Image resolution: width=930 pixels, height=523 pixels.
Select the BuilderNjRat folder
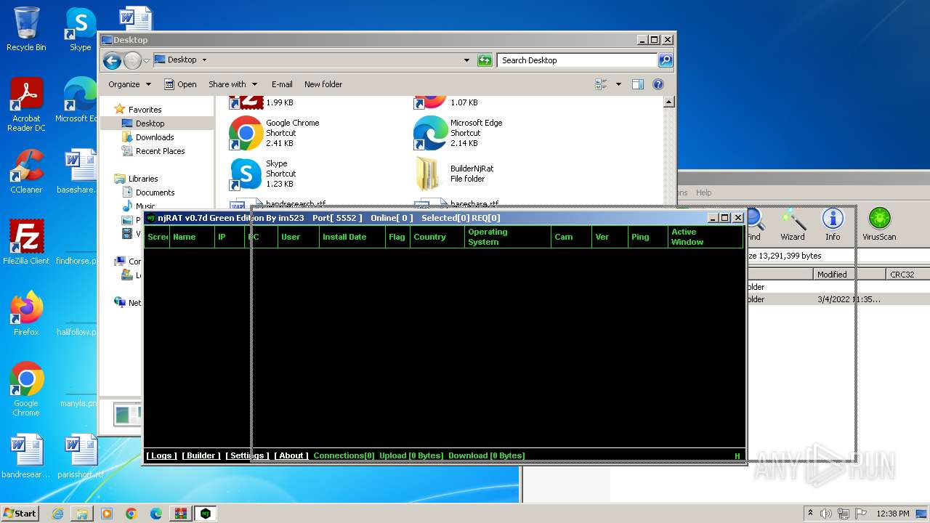(x=455, y=174)
